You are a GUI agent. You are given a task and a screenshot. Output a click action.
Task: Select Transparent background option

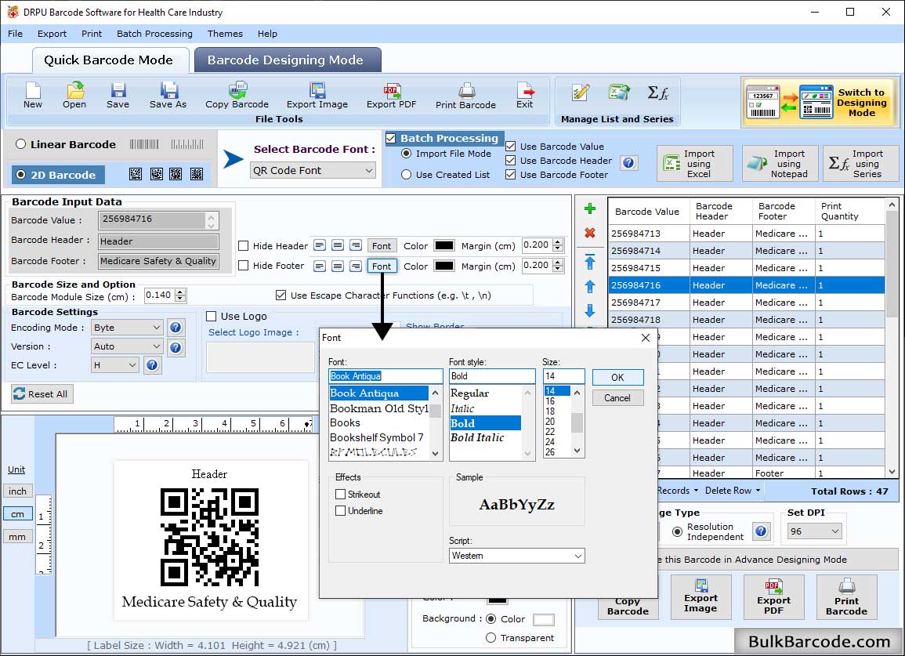point(491,637)
